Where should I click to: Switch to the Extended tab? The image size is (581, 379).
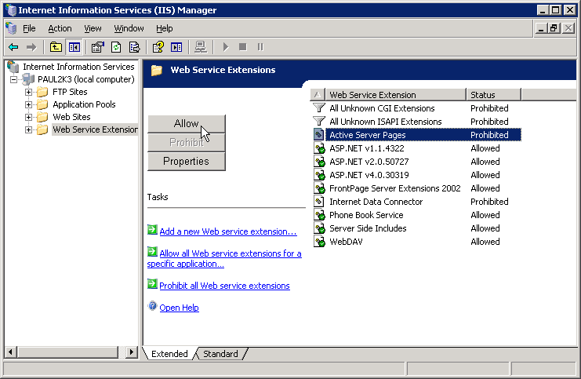(169, 354)
